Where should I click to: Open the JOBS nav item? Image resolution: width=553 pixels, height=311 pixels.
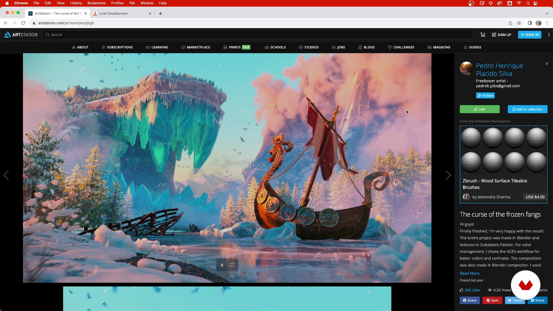point(338,47)
